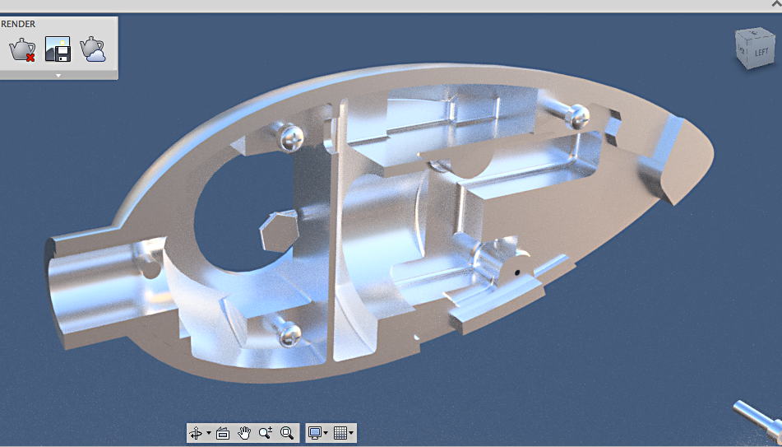Open Display Settings monitor icon

click(315, 433)
